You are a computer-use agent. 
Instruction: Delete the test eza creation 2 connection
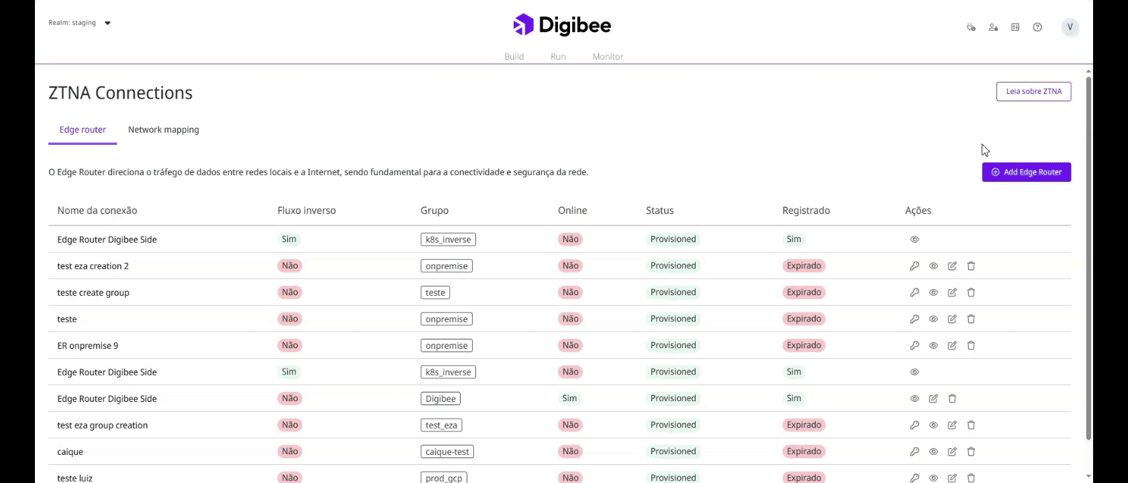[x=971, y=266]
